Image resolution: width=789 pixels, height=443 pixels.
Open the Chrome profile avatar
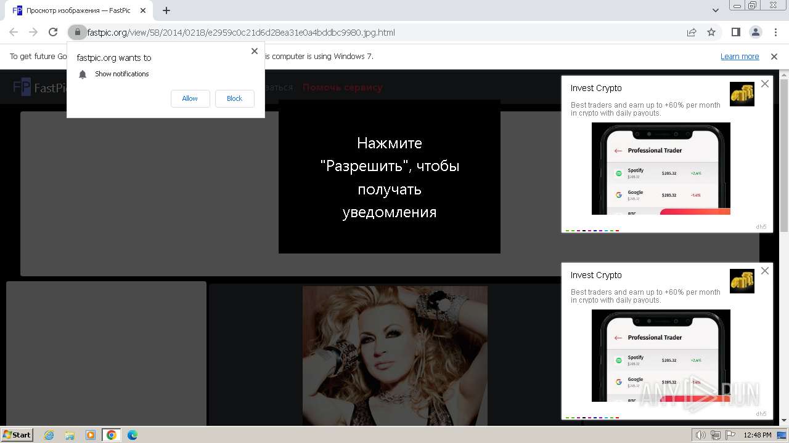(x=755, y=33)
